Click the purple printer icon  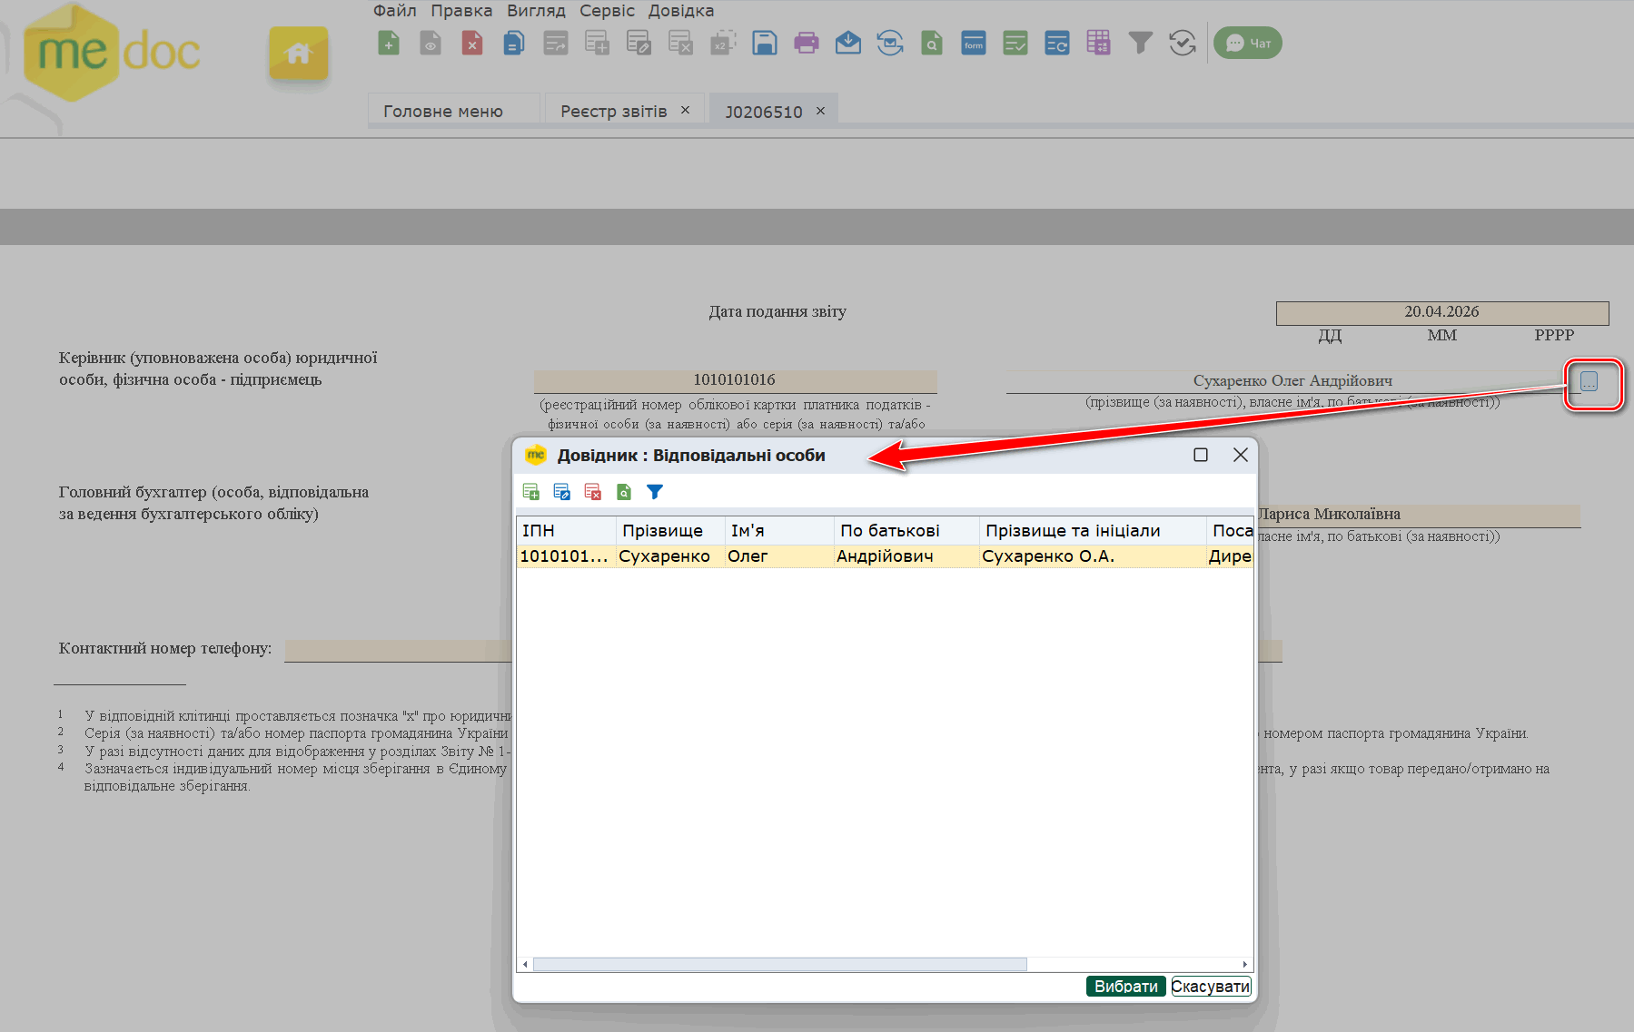[806, 43]
